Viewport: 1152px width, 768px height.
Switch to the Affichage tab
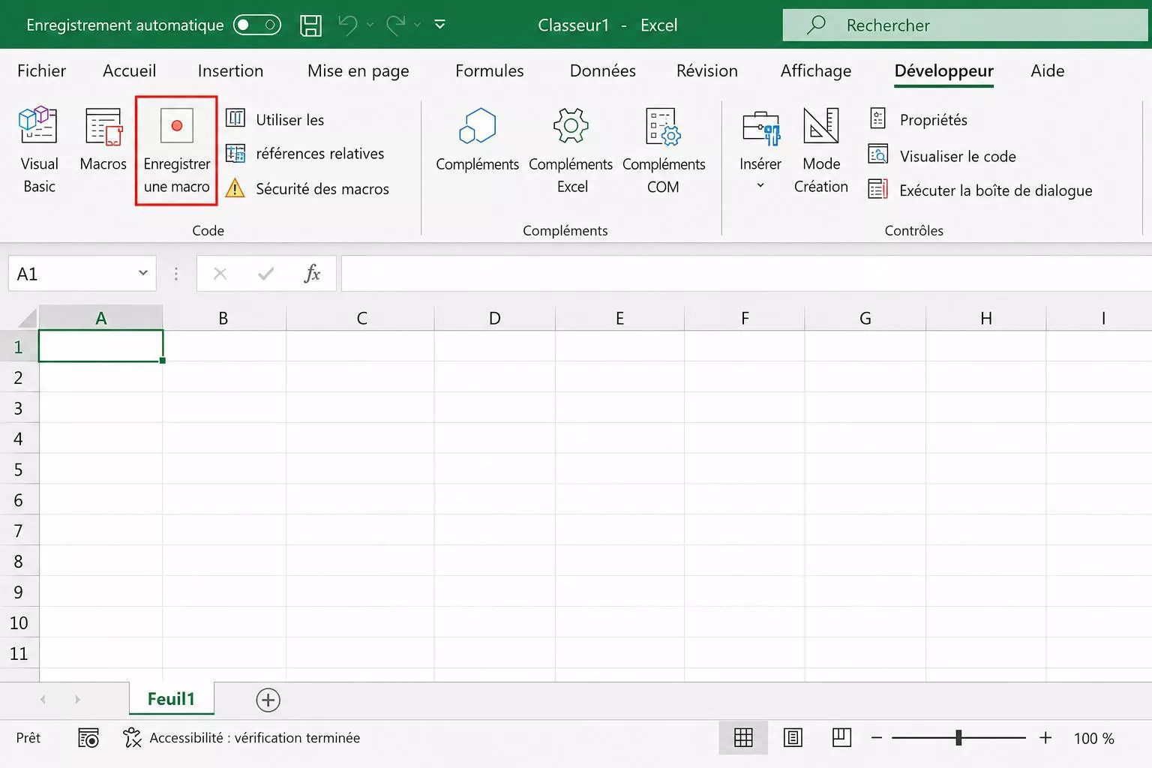tap(815, 70)
